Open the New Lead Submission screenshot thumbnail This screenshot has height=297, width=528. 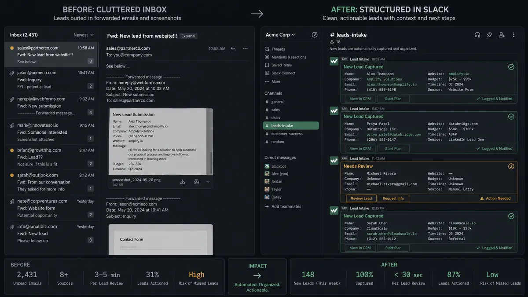[x=161, y=141]
